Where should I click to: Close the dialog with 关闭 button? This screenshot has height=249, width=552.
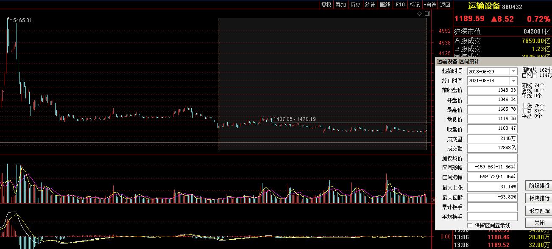[539, 223]
